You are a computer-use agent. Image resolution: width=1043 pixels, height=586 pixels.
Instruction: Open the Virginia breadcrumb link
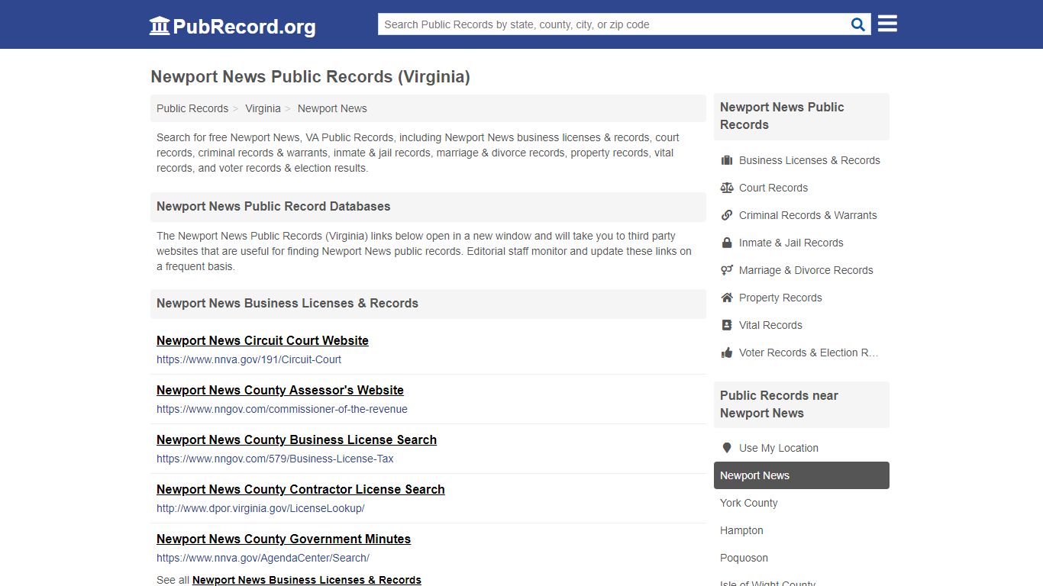[263, 108]
